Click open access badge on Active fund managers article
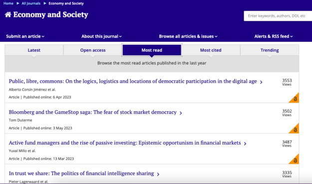312x184 pixels. click(295, 160)
